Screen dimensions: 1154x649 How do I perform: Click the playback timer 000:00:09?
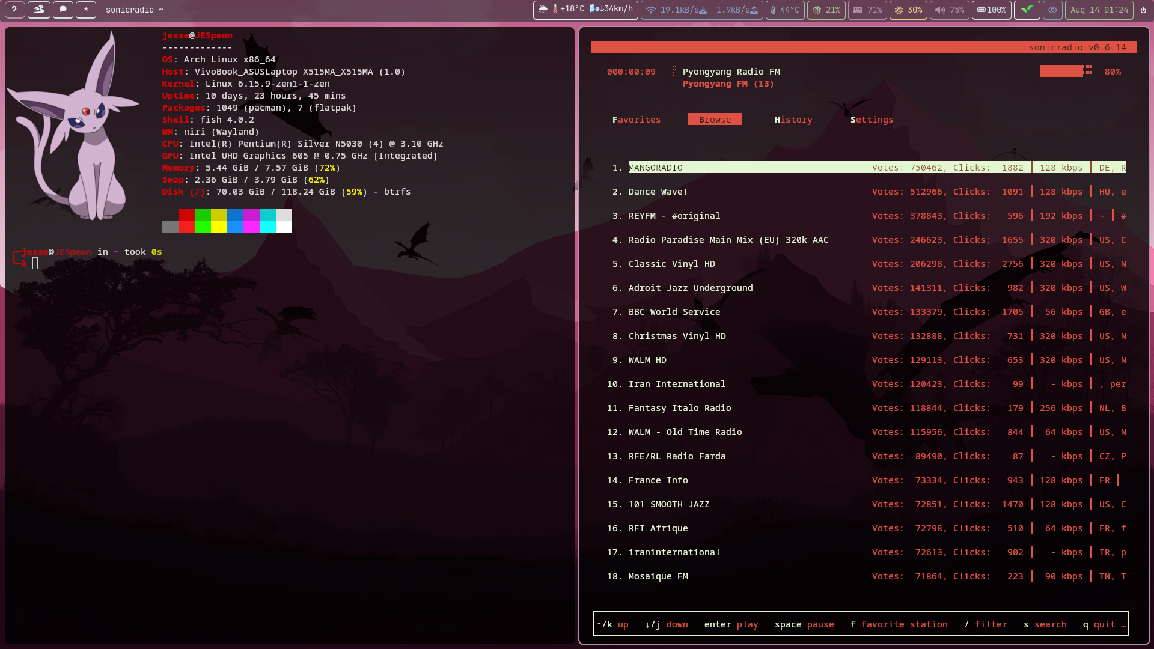click(631, 72)
